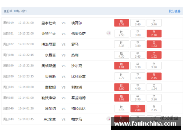The image size is (184, 133).
Task: Click home team 奥格斯堡
Action: (x=49, y=66)
